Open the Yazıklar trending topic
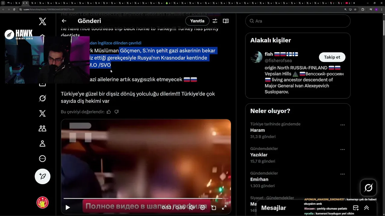Screen dimensions: 385x216 pos(259,155)
